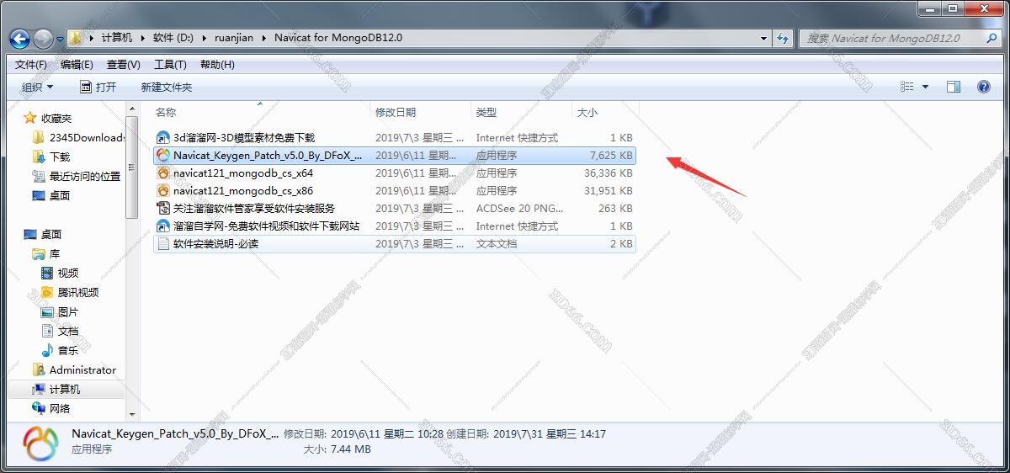Select 关注溜溜软件管家享受软件安装服务 image file icon
The image size is (1010, 473).
coord(163,208)
